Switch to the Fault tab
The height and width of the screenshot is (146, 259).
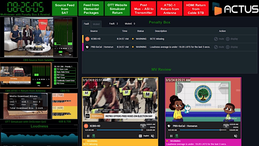coord(87,24)
